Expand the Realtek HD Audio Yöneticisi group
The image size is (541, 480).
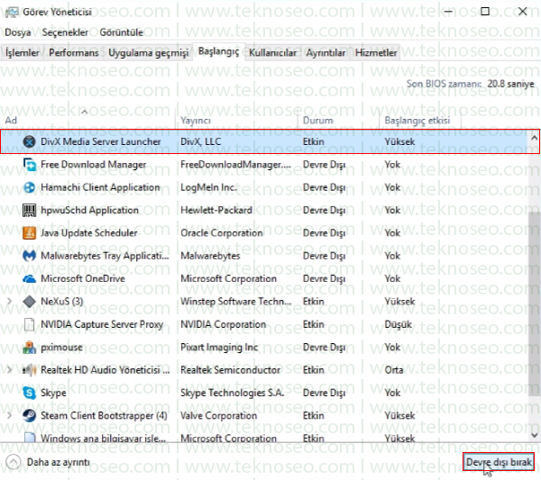[9, 370]
